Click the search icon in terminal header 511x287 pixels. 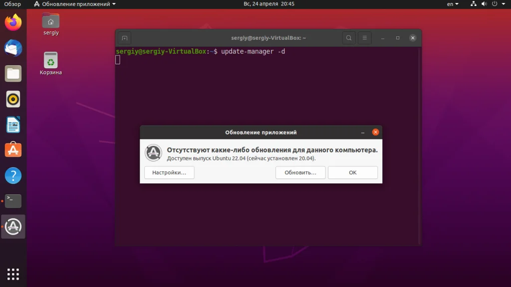click(348, 37)
